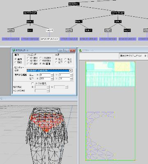Choose the upper-right position radio button
Screen dimensions: 148x164
[66, 59]
